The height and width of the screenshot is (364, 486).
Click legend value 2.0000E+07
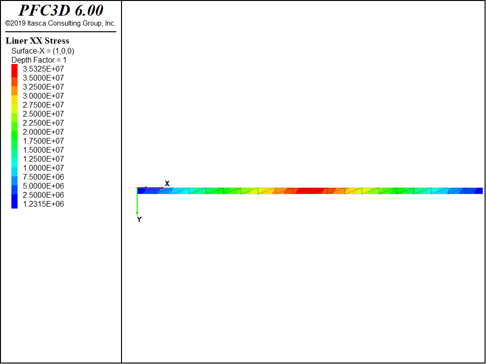click(43, 132)
